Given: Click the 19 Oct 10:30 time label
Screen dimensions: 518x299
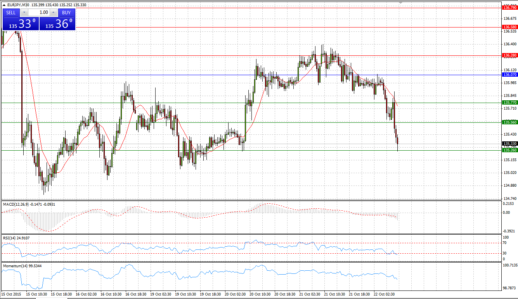Looking at the screenshot, I should coord(185,294).
